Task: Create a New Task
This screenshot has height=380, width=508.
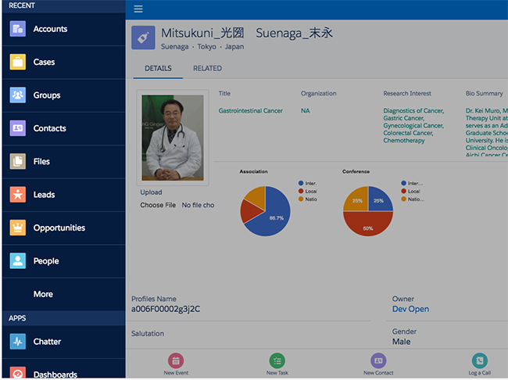Action: click(x=277, y=364)
